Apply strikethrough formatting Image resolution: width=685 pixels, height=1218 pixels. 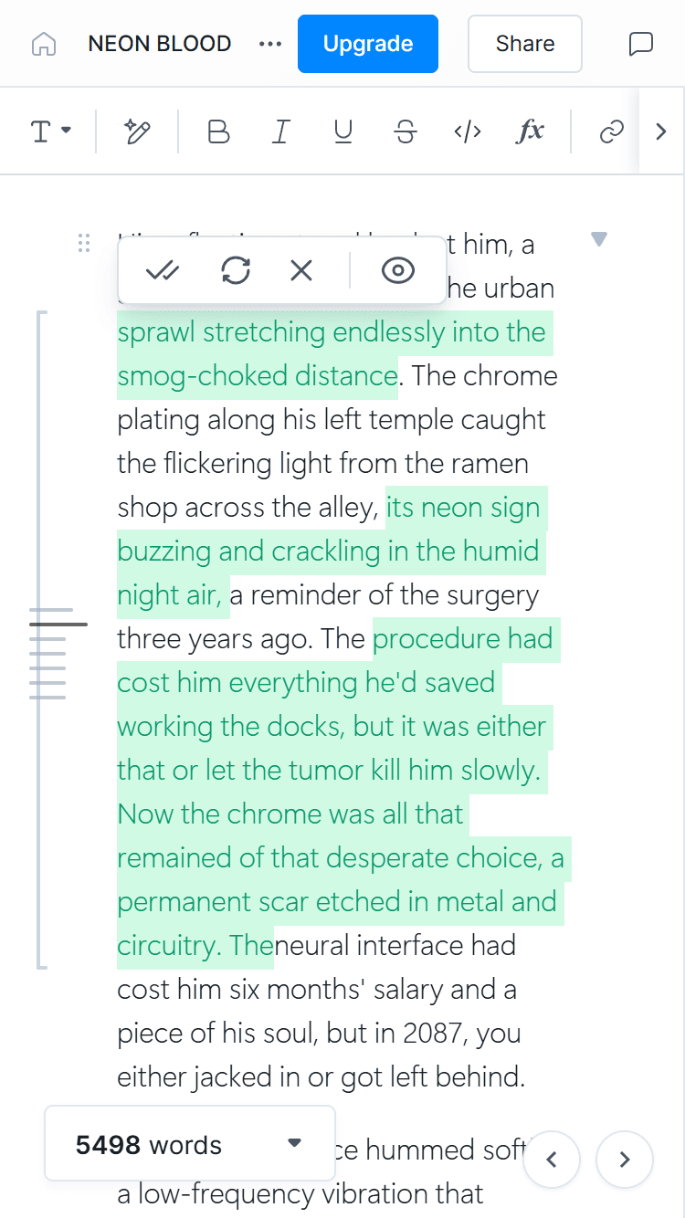point(406,132)
